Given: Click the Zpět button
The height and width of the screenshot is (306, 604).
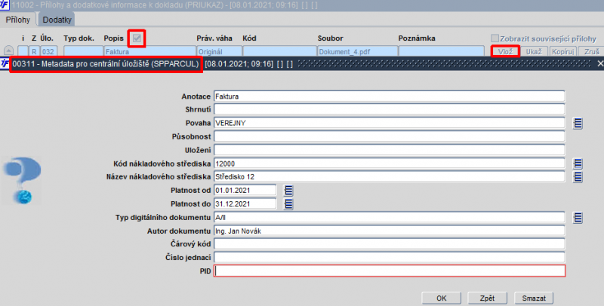Looking at the screenshot, I should (487, 298).
